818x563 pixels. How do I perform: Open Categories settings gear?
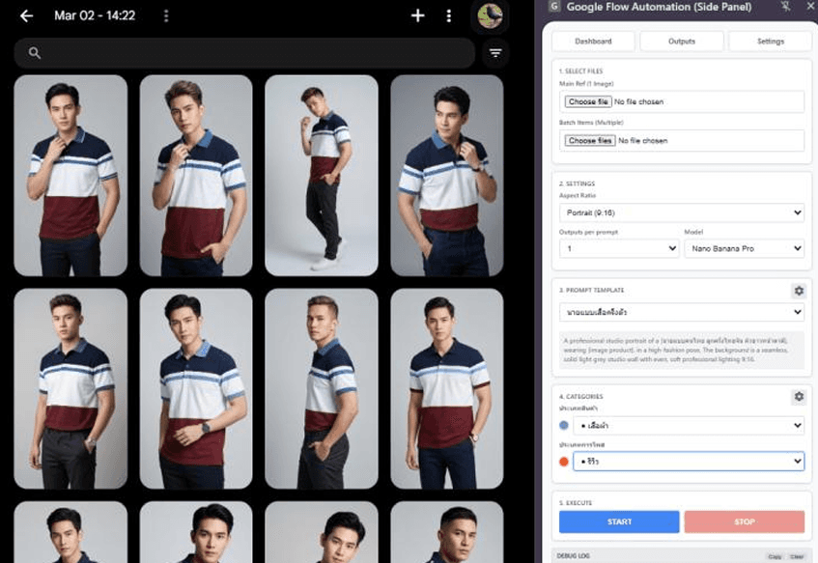click(x=799, y=397)
